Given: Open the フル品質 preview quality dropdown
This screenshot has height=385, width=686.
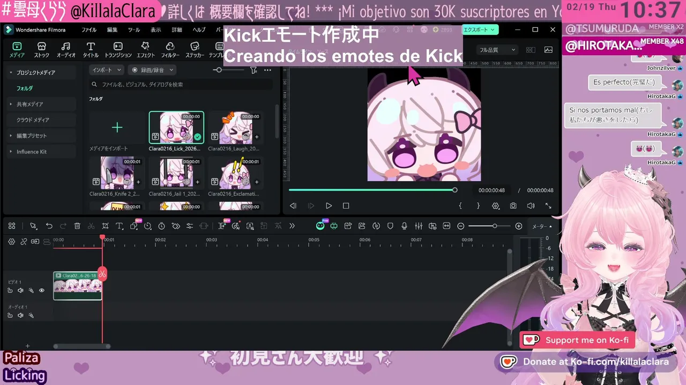Looking at the screenshot, I should coord(498,50).
